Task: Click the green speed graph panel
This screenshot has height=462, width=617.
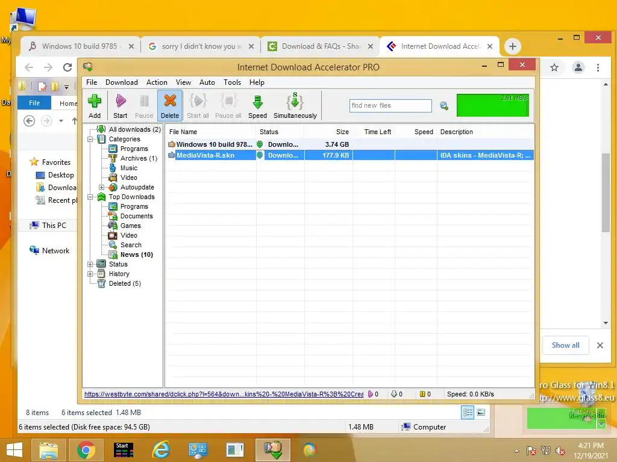Action: coord(493,105)
